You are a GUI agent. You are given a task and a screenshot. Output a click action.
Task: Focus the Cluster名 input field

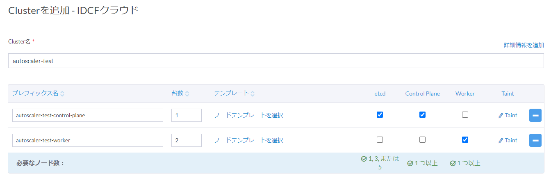tap(276, 61)
